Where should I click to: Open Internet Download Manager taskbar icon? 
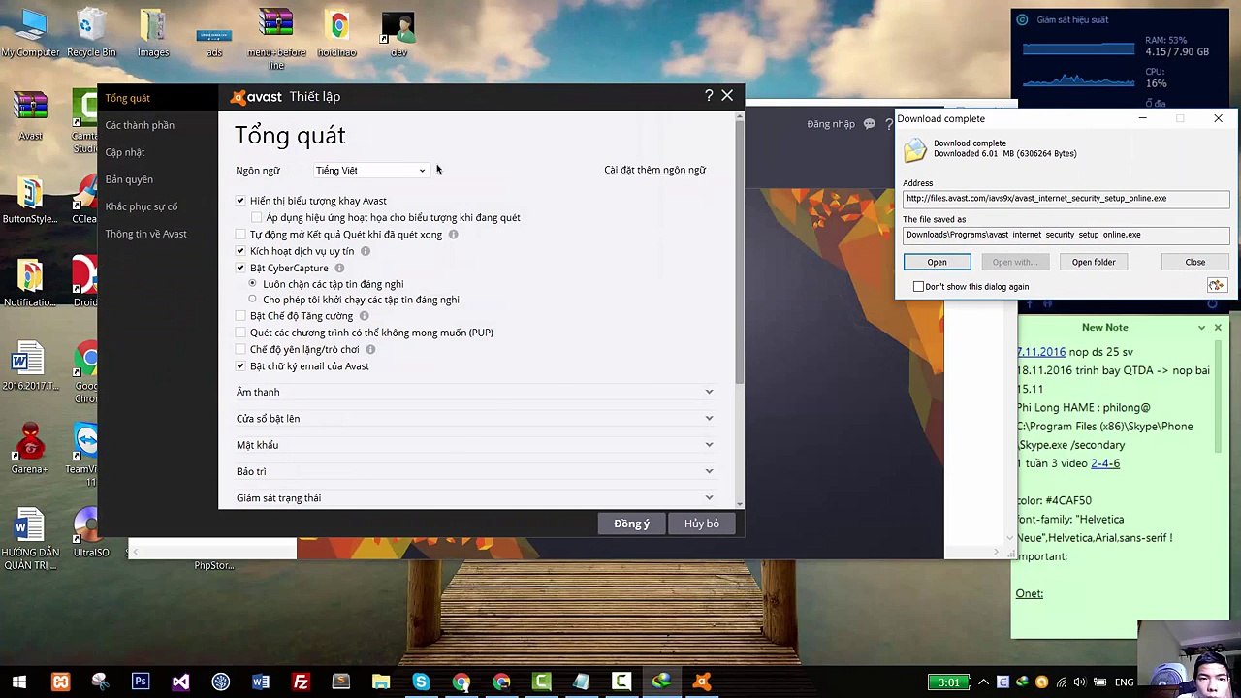point(661,682)
